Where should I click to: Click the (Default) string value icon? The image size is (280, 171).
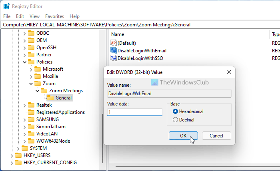pyautogui.click(x=114, y=43)
